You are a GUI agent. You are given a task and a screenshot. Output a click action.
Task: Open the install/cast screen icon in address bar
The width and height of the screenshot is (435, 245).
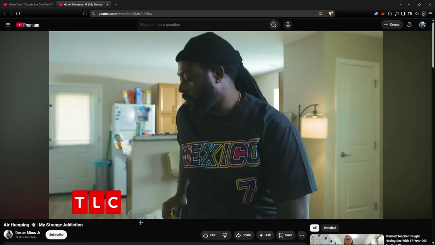point(320,14)
